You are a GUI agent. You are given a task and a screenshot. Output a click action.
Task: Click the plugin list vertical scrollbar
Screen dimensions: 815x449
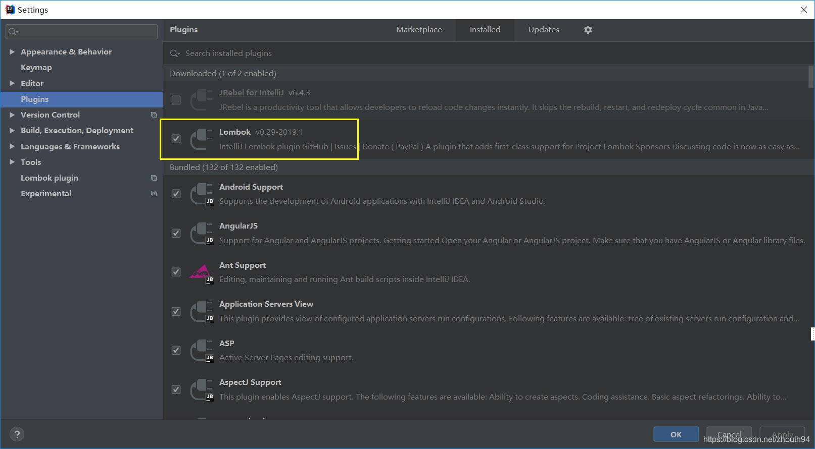[x=811, y=77]
